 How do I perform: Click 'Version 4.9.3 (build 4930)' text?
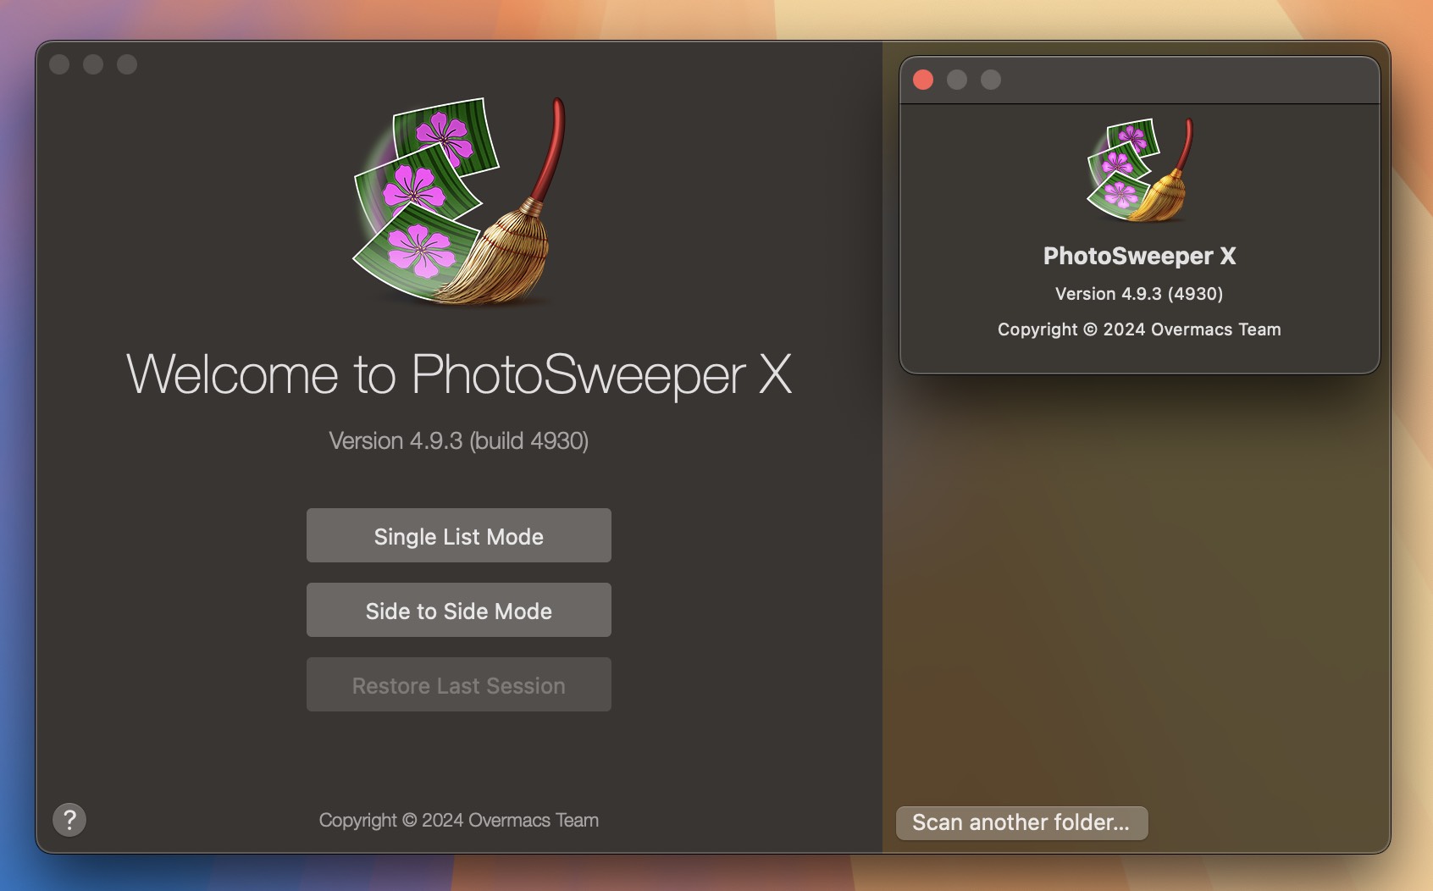click(459, 441)
